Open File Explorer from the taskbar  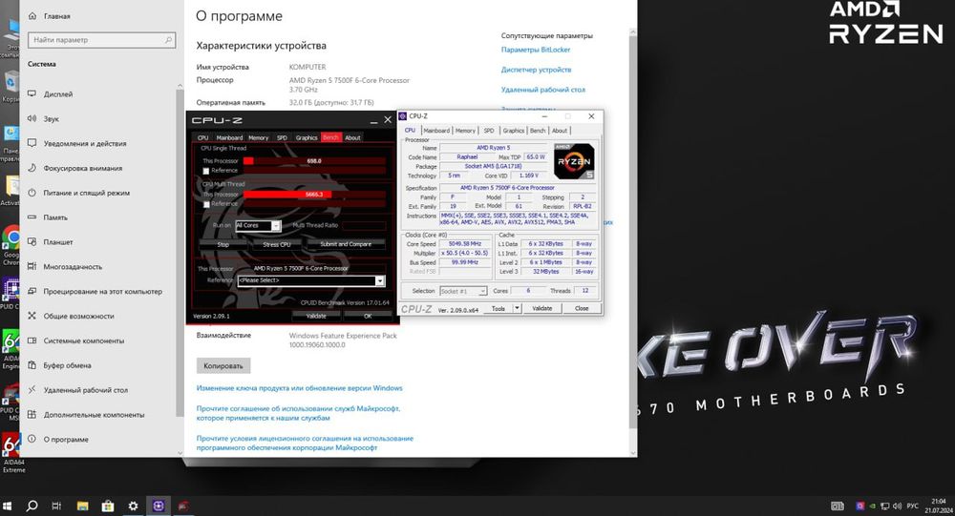[82, 506]
